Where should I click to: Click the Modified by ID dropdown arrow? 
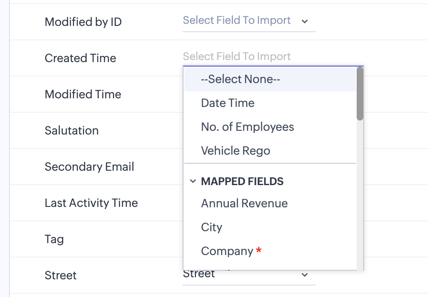tap(305, 21)
